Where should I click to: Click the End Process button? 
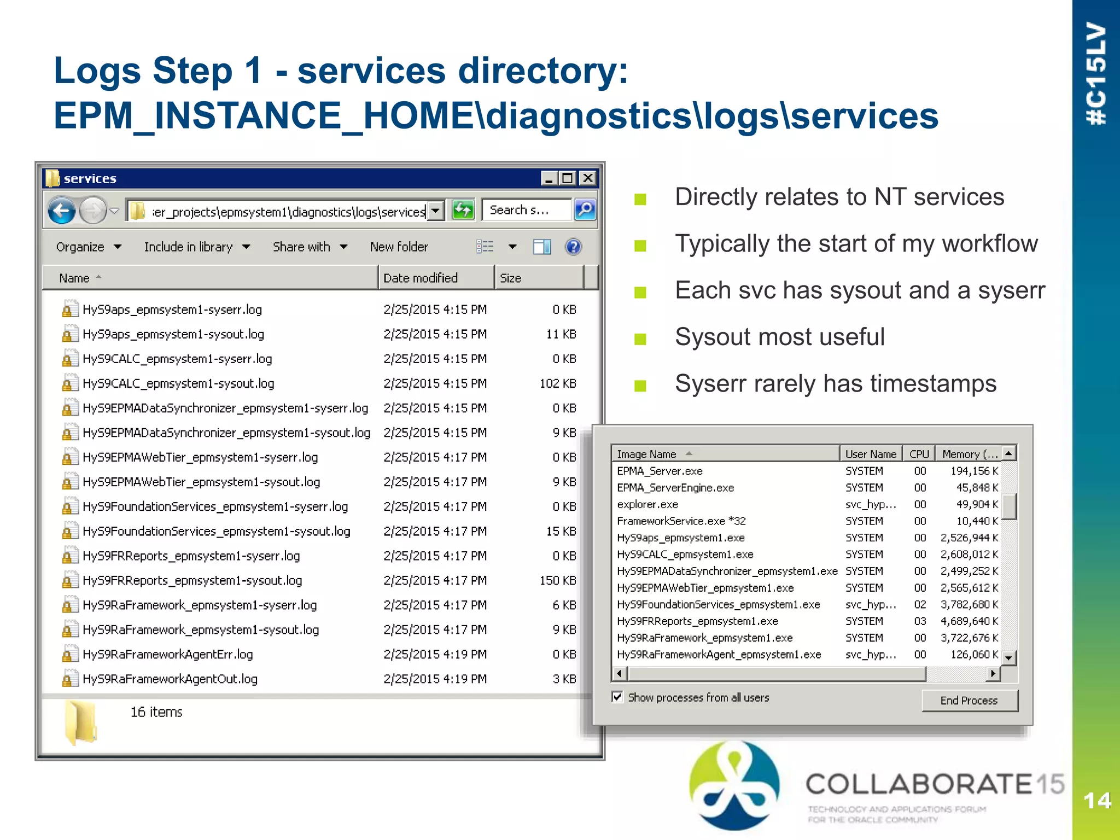(969, 700)
